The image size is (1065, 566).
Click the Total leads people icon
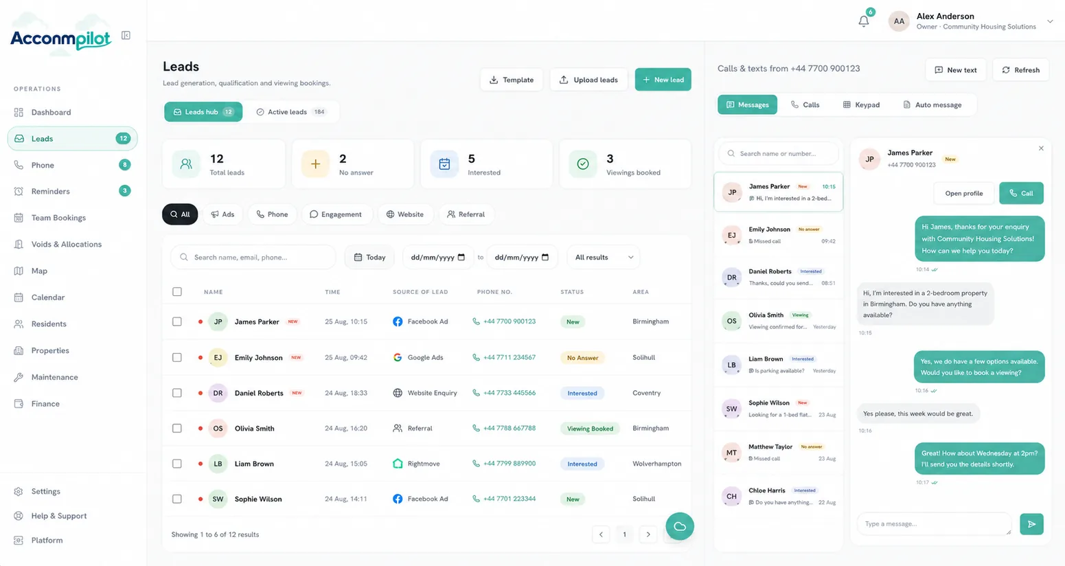(x=186, y=164)
